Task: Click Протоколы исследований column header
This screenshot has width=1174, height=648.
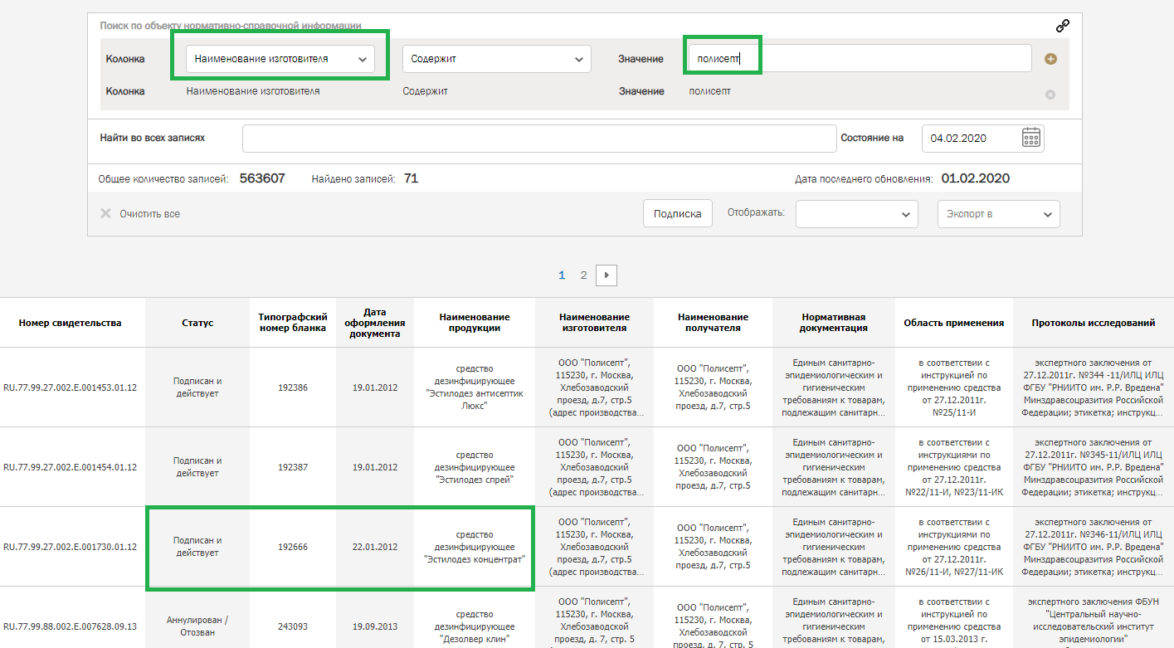Action: click(x=1094, y=323)
